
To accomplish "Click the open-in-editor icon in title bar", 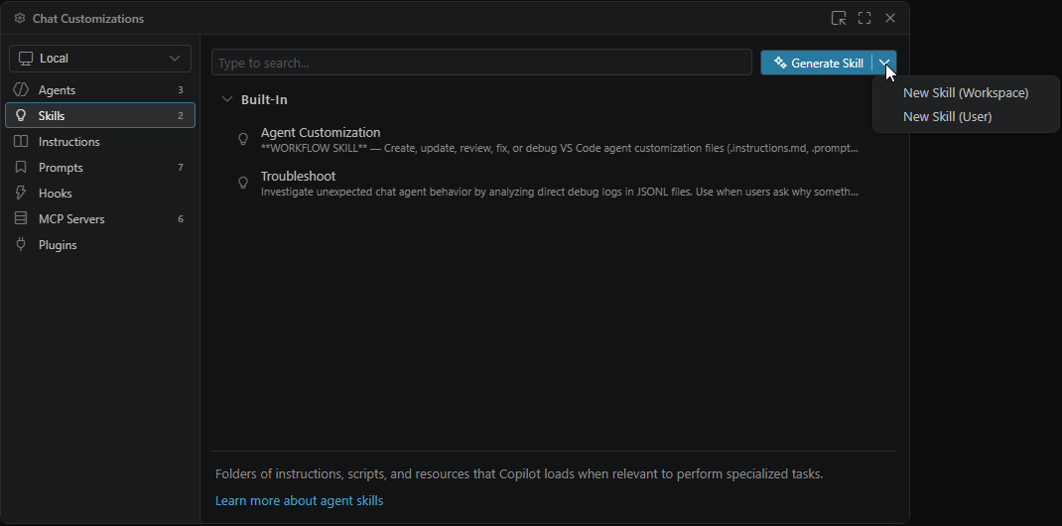I will click(839, 18).
